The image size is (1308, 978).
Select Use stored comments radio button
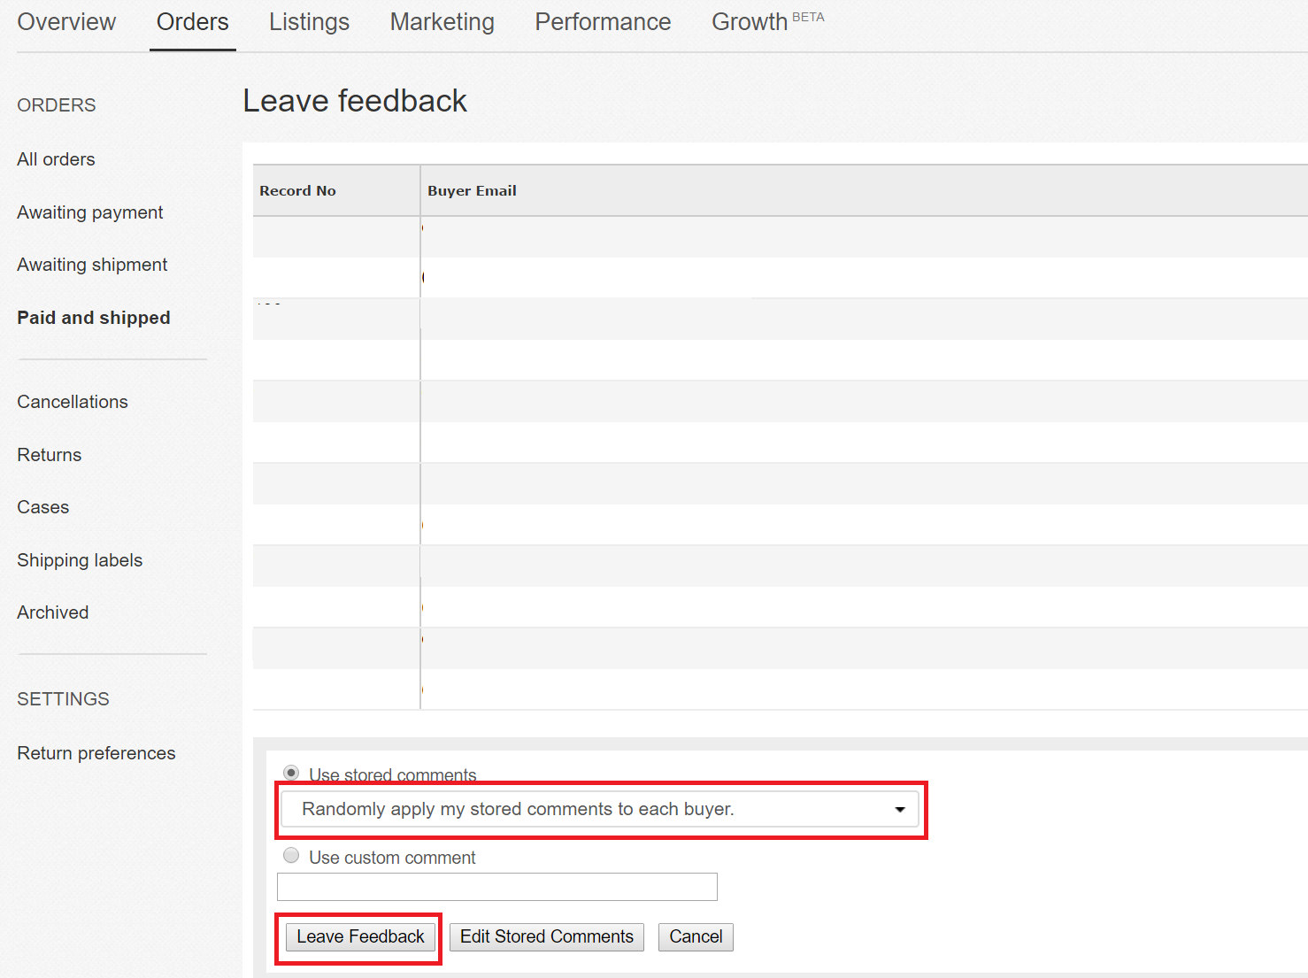click(x=291, y=773)
